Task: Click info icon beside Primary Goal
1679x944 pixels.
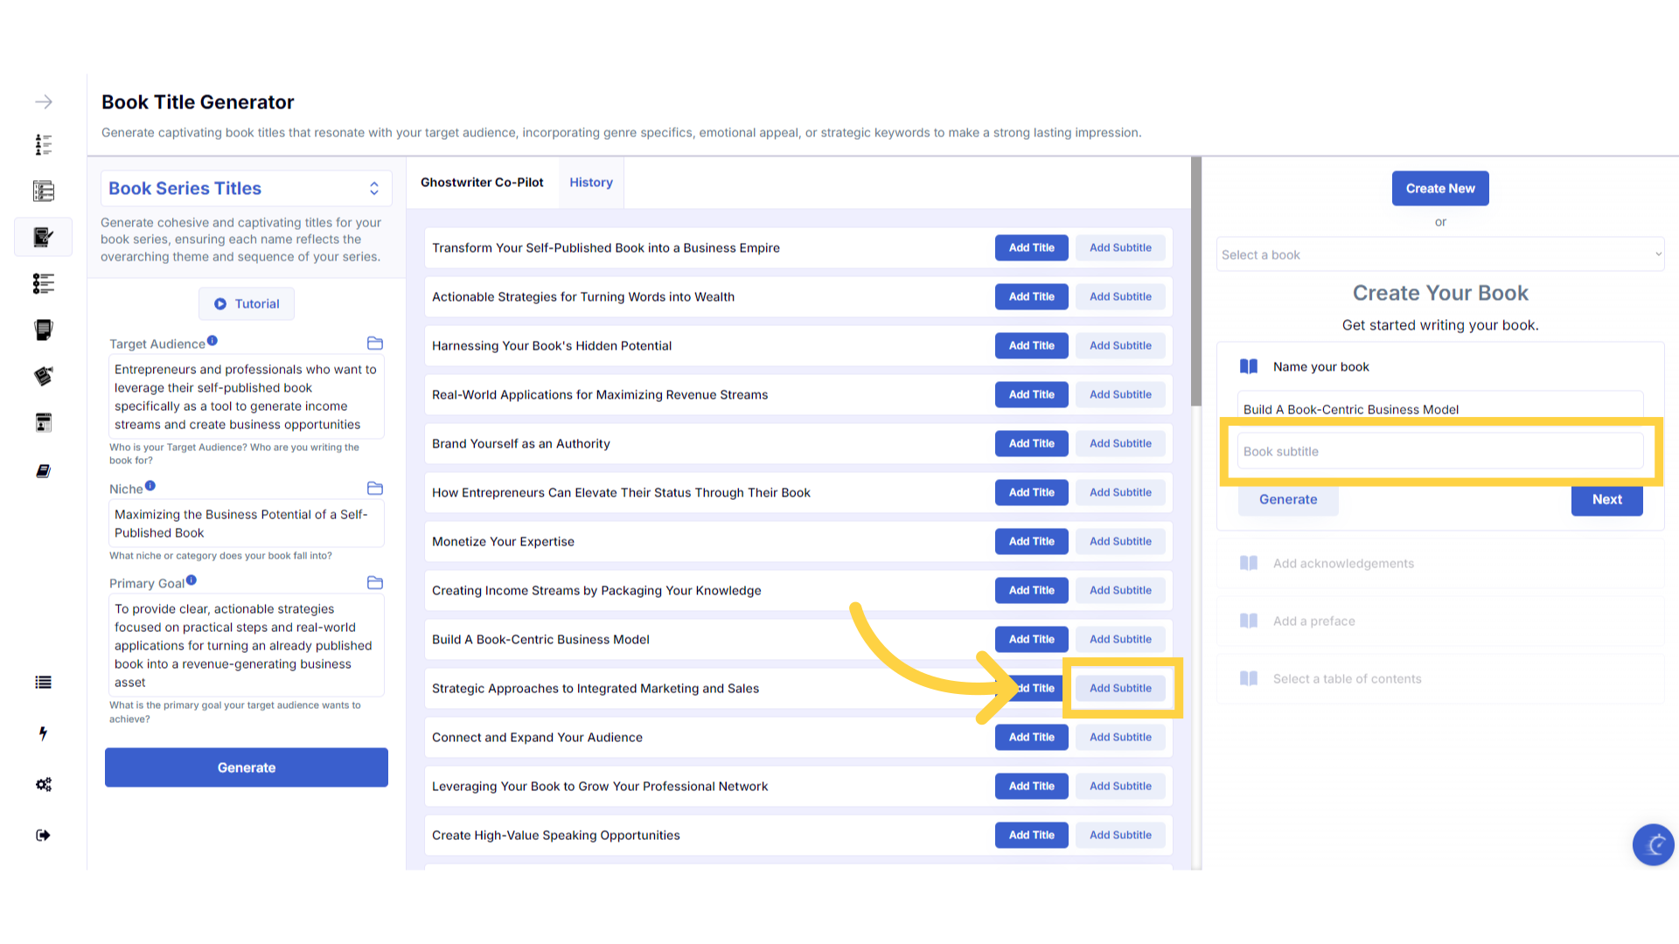Action: pyautogui.click(x=192, y=580)
